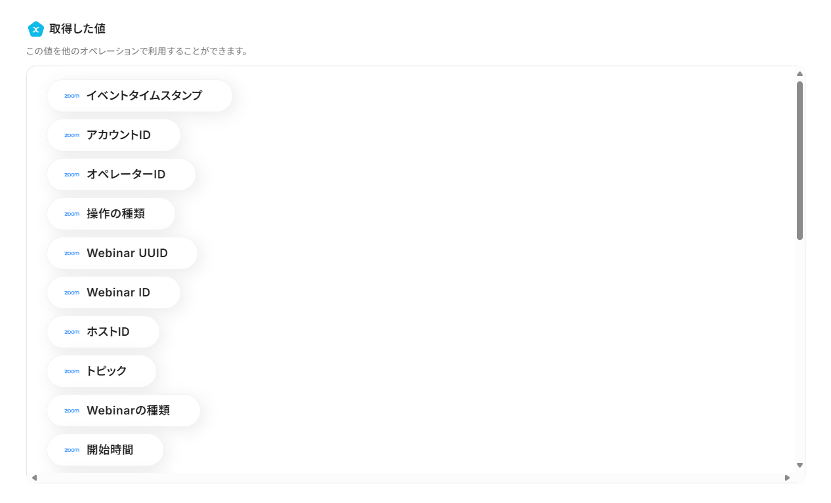The width and height of the screenshot is (831, 503).
Task: Click Zoom icon next to イベントタイムスタンプ
Action: tap(71, 96)
